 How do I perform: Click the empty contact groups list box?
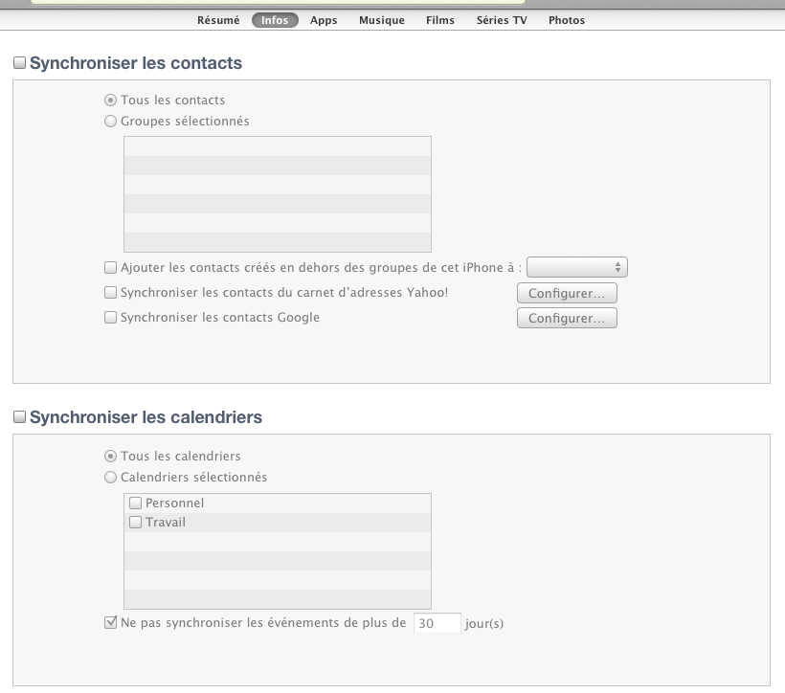278,194
